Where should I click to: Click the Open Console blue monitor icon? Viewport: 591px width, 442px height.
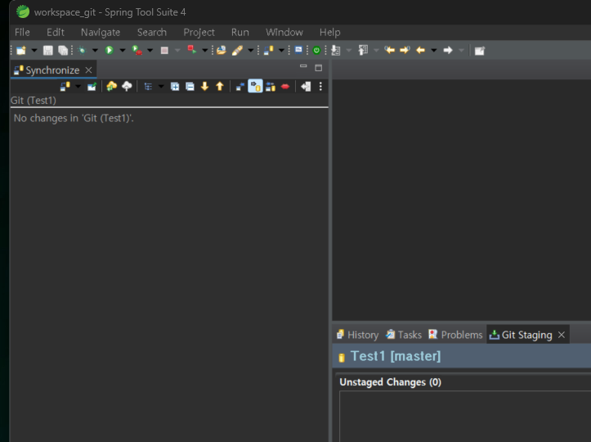coord(298,50)
